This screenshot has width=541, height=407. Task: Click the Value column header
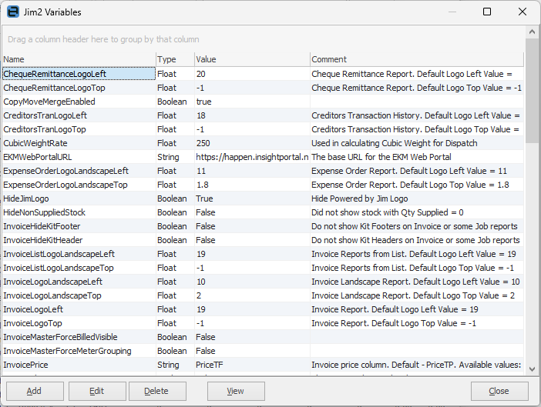click(250, 59)
